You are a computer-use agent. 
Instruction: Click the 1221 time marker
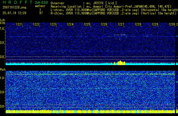click(19, 24)
